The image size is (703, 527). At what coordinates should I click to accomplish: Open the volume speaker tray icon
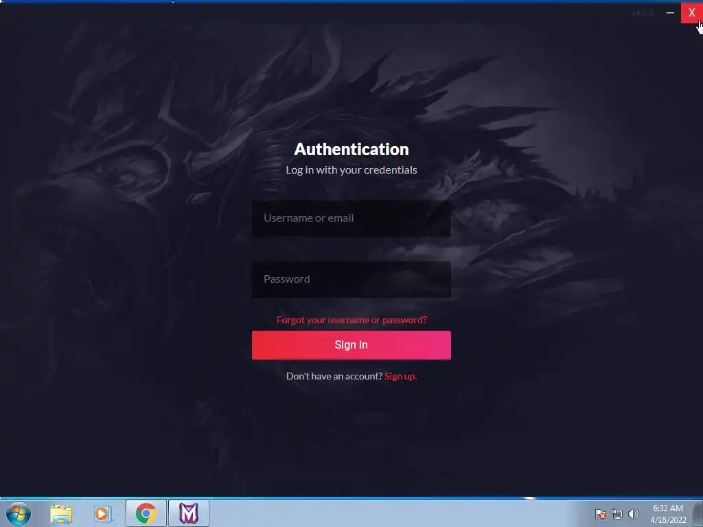[x=634, y=514]
